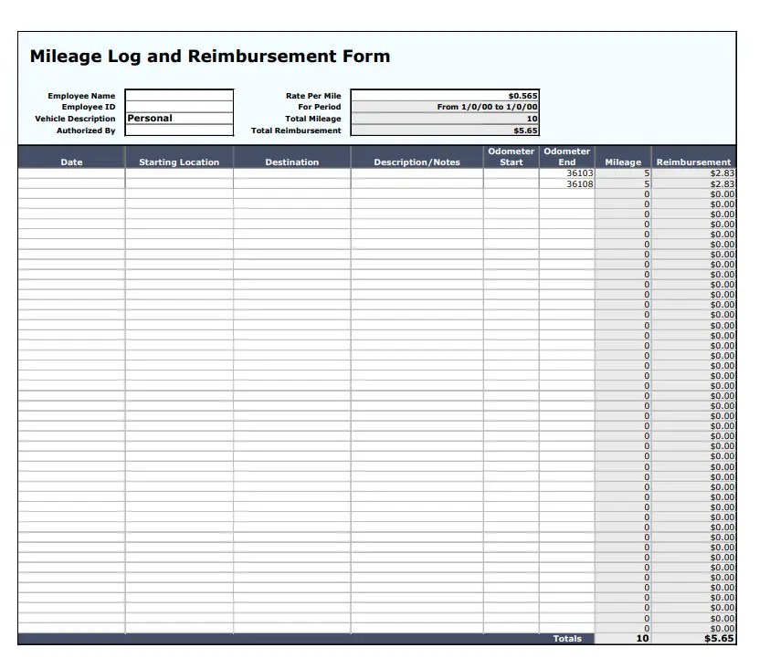Click the Mileage cell in the 36103 row

623,173
